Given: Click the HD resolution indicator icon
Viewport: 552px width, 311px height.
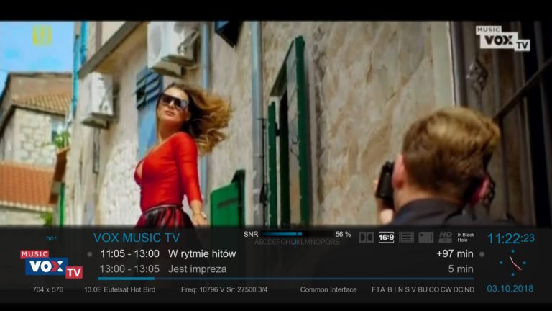Looking at the screenshot, I should pyautogui.click(x=446, y=237).
